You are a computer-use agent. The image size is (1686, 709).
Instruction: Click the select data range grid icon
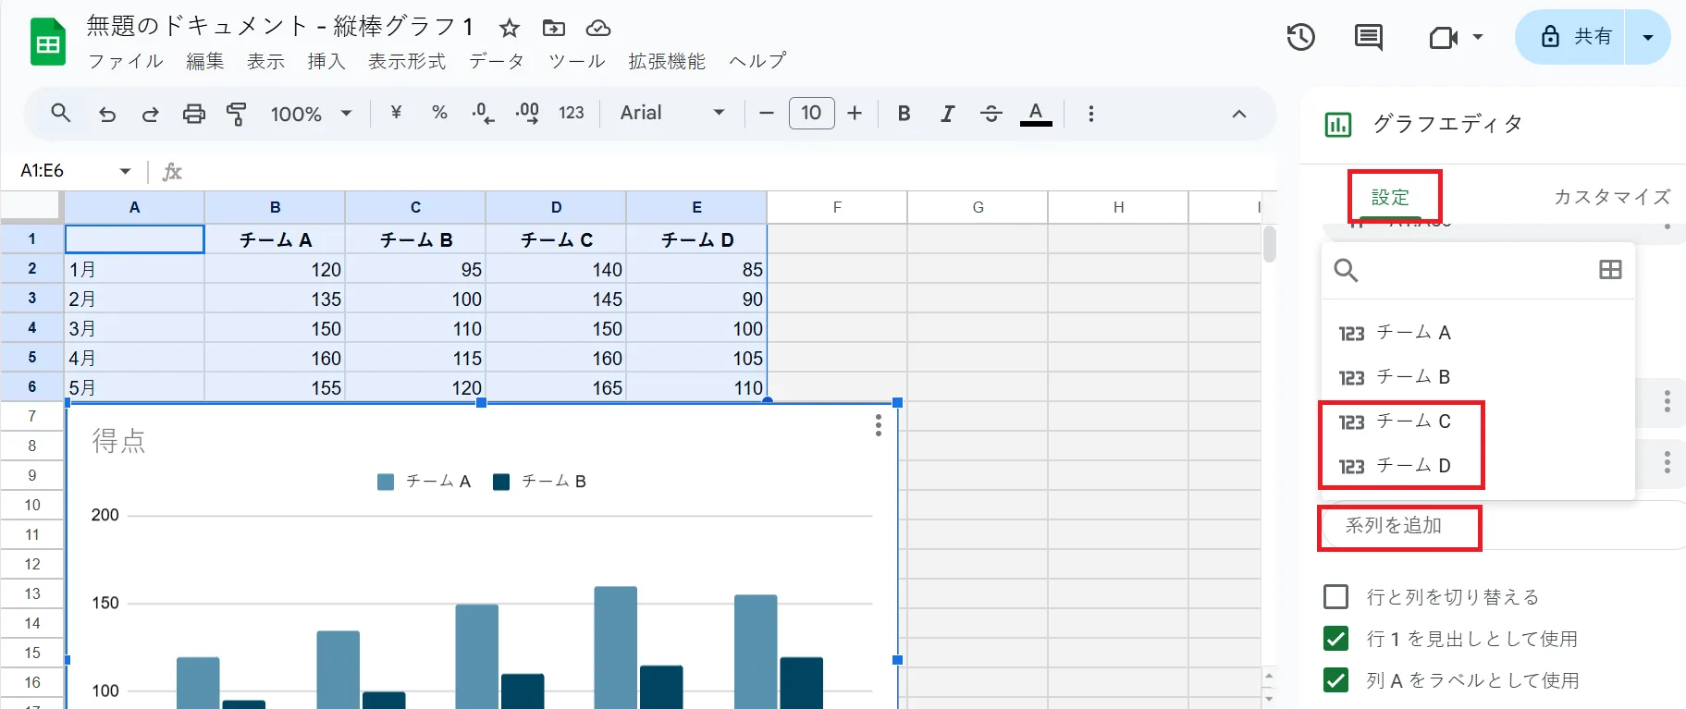click(x=1610, y=270)
